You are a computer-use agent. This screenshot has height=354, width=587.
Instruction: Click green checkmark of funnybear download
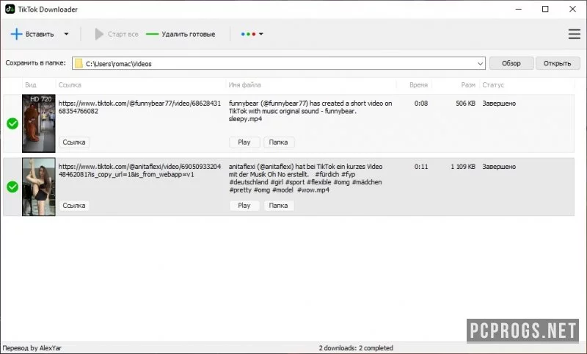coord(12,123)
